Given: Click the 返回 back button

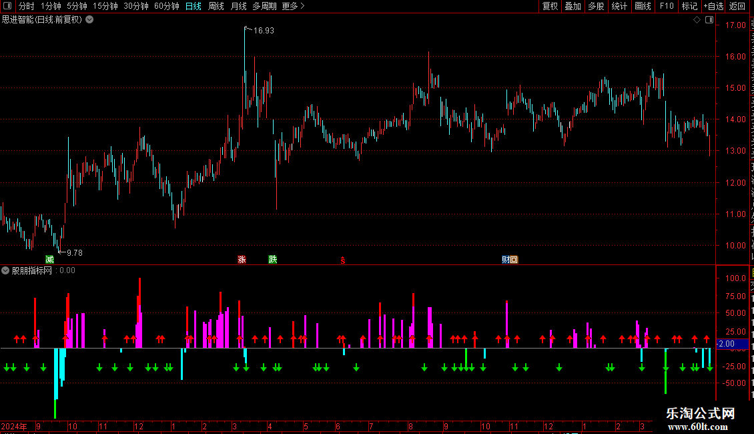Looking at the screenshot, I should point(737,6).
